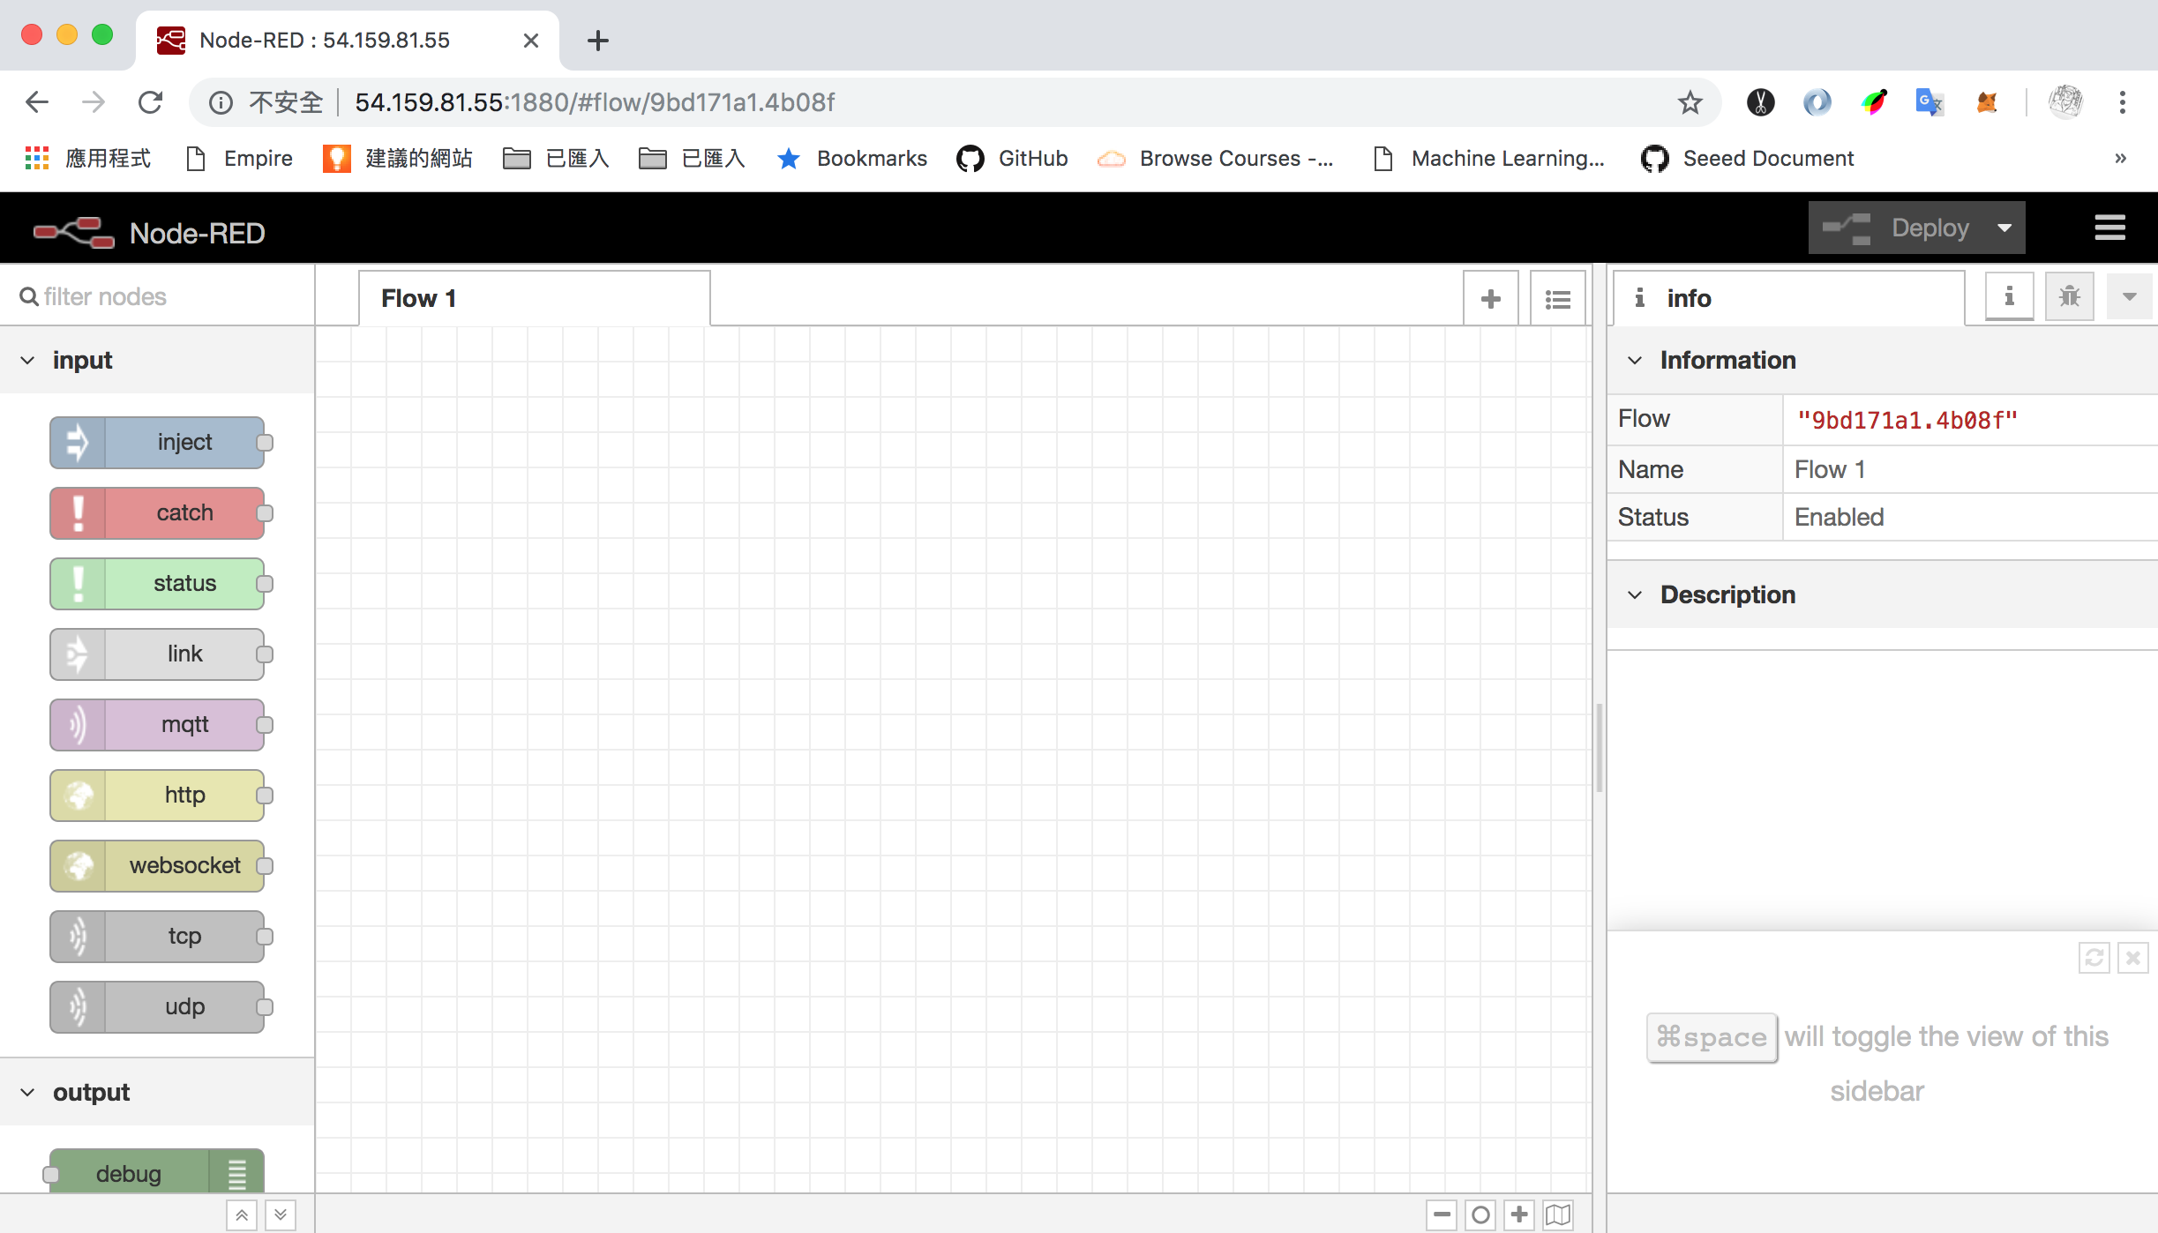Click the Enabled status value
2158x1233 pixels.
[1840, 517]
